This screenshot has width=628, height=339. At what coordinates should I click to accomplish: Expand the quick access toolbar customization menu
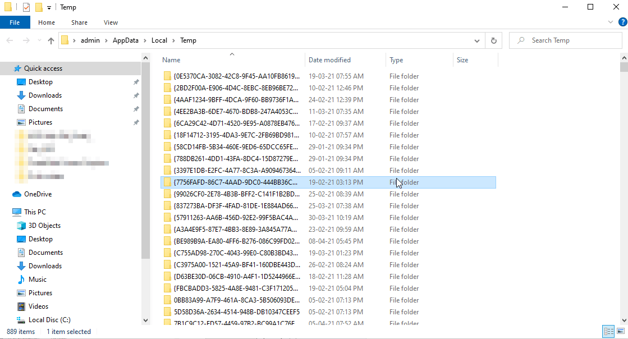coord(49,7)
